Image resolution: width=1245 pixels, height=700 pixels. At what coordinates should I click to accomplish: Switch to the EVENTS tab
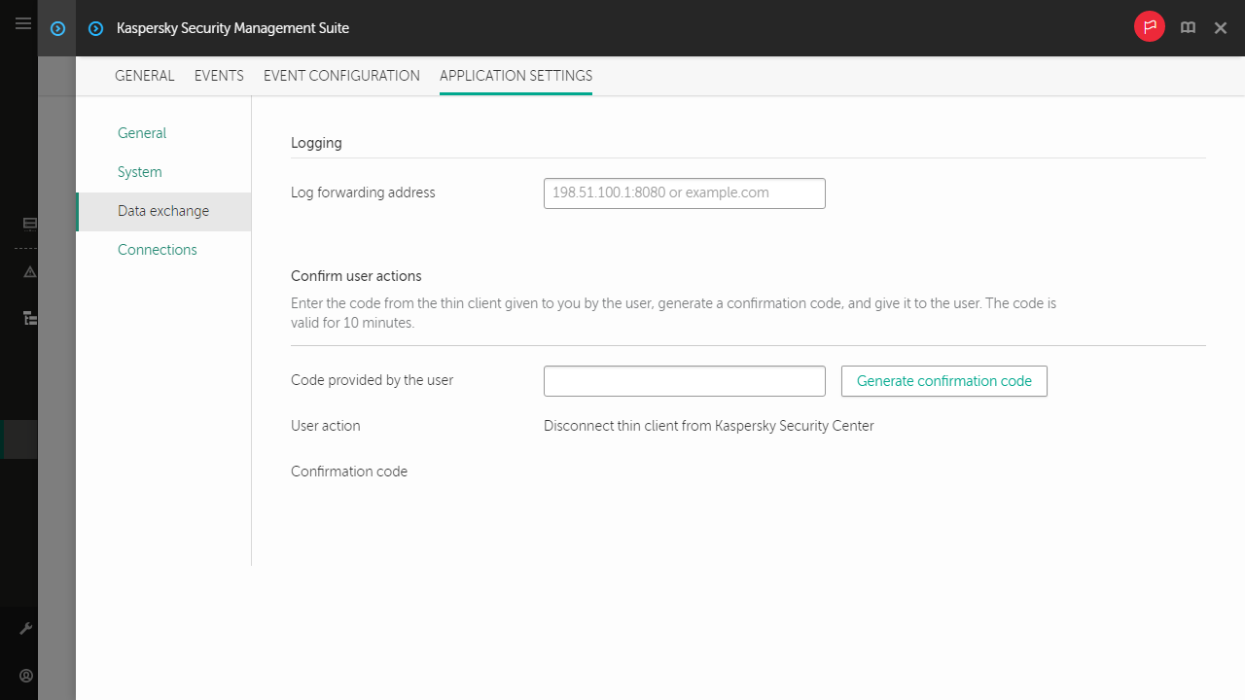click(x=219, y=76)
